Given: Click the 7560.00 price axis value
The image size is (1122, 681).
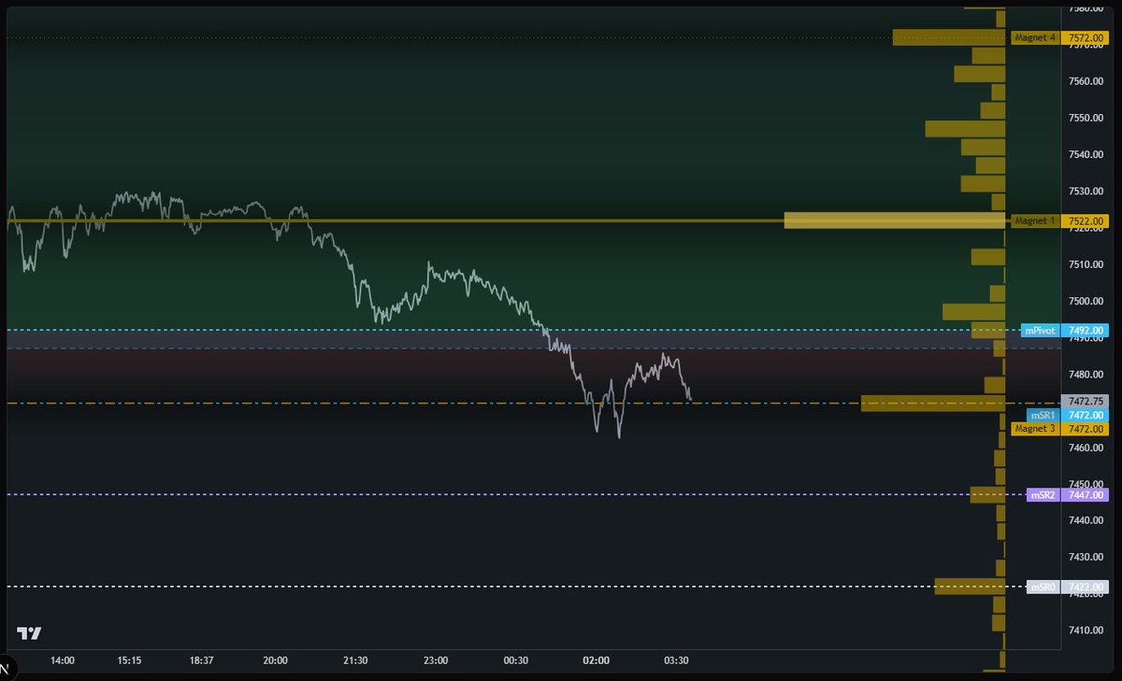Looking at the screenshot, I should (x=1086, y=81).
